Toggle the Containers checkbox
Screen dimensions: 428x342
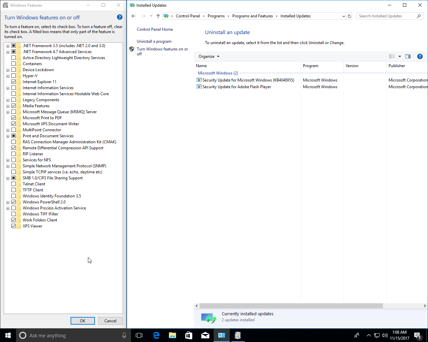14,64
